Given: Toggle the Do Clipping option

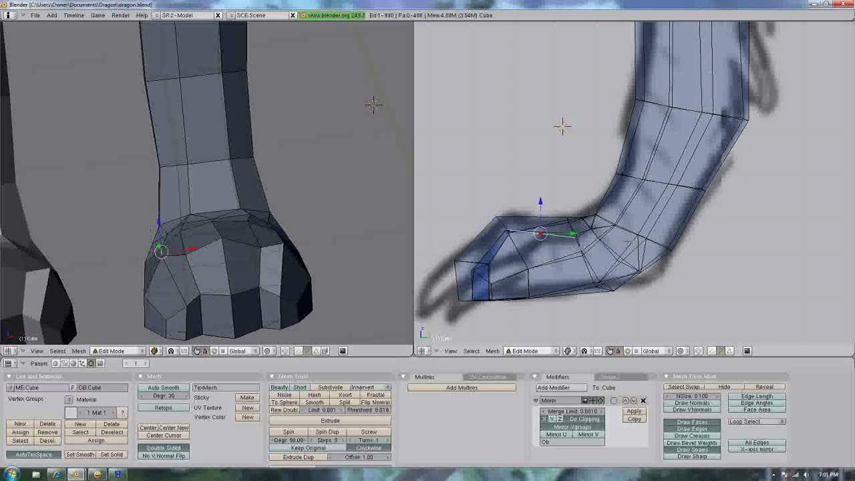Looking at the screenshot, I should [x=584, y=419].
